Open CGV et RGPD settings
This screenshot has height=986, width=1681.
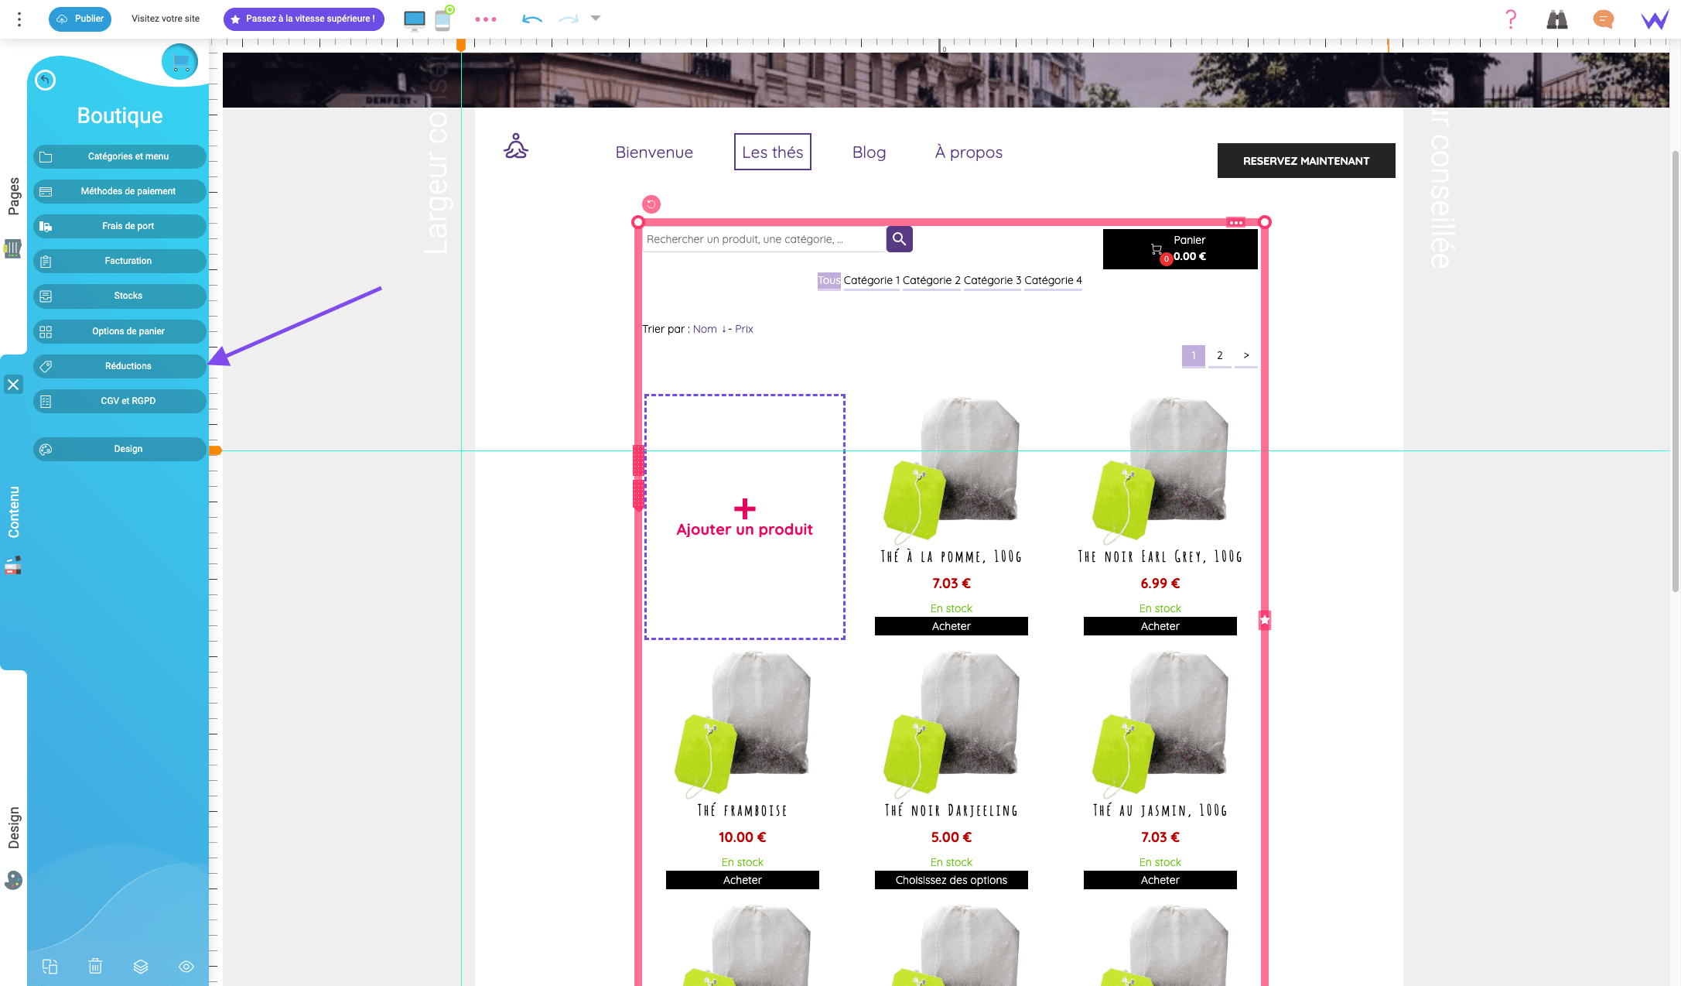[x=120, y=401]
